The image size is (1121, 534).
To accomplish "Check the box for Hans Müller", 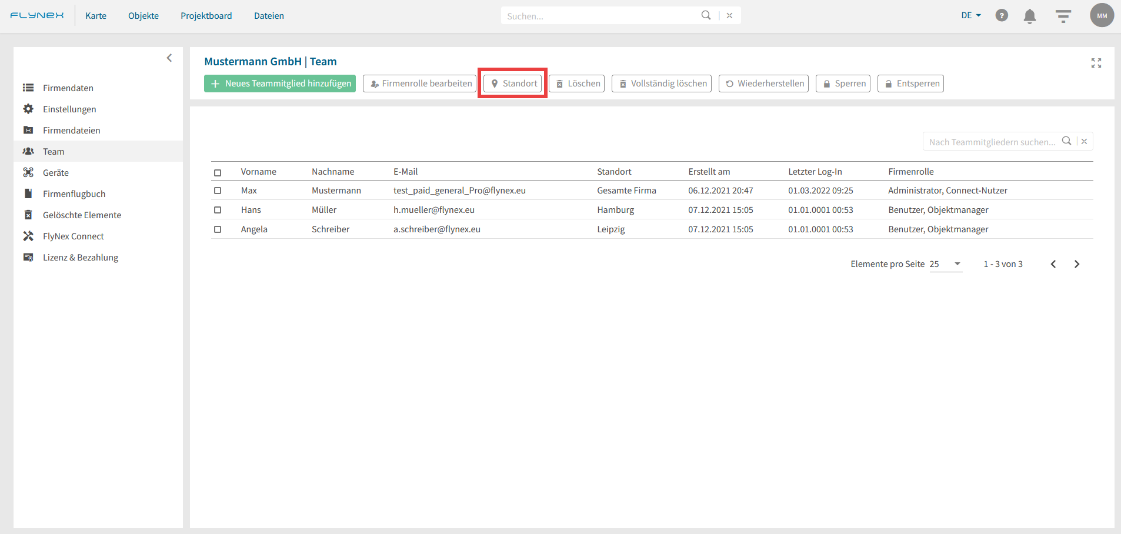I will [218, 210].
